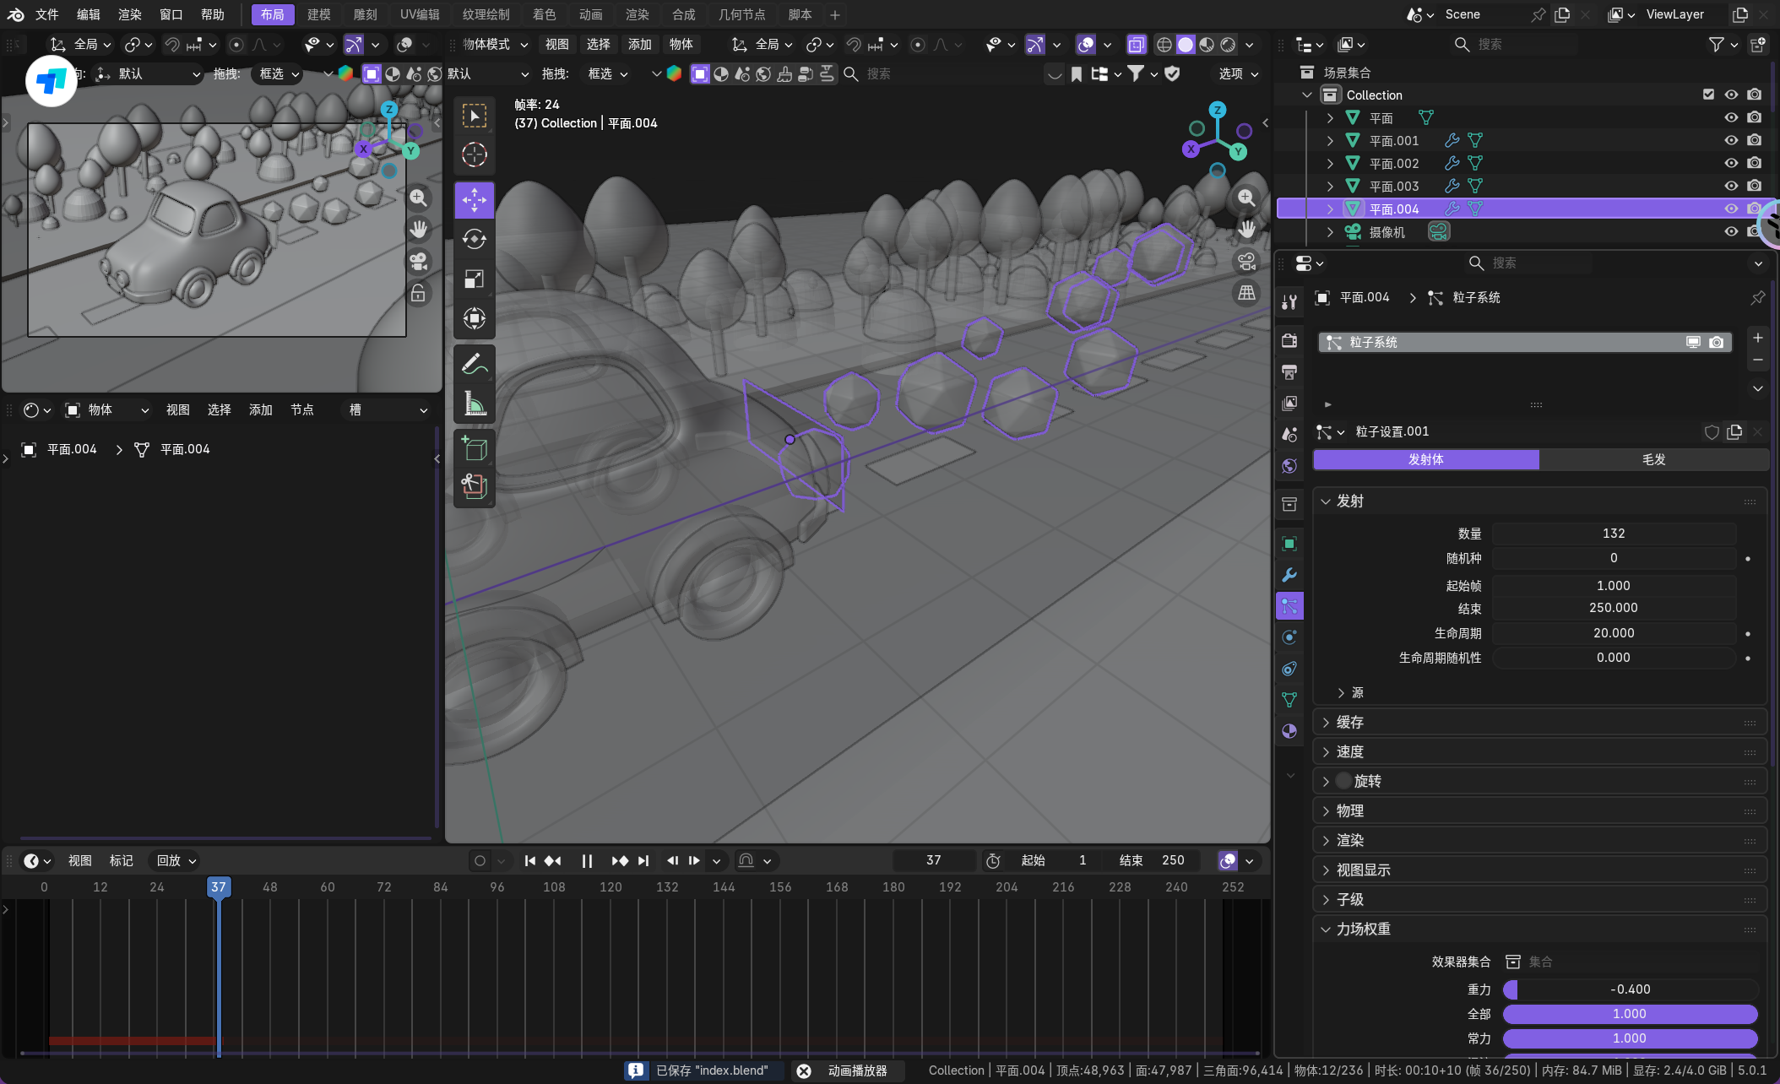Select the Scale tool icon
Screen dimensions: 1780x1084
(x=474, y=279)
